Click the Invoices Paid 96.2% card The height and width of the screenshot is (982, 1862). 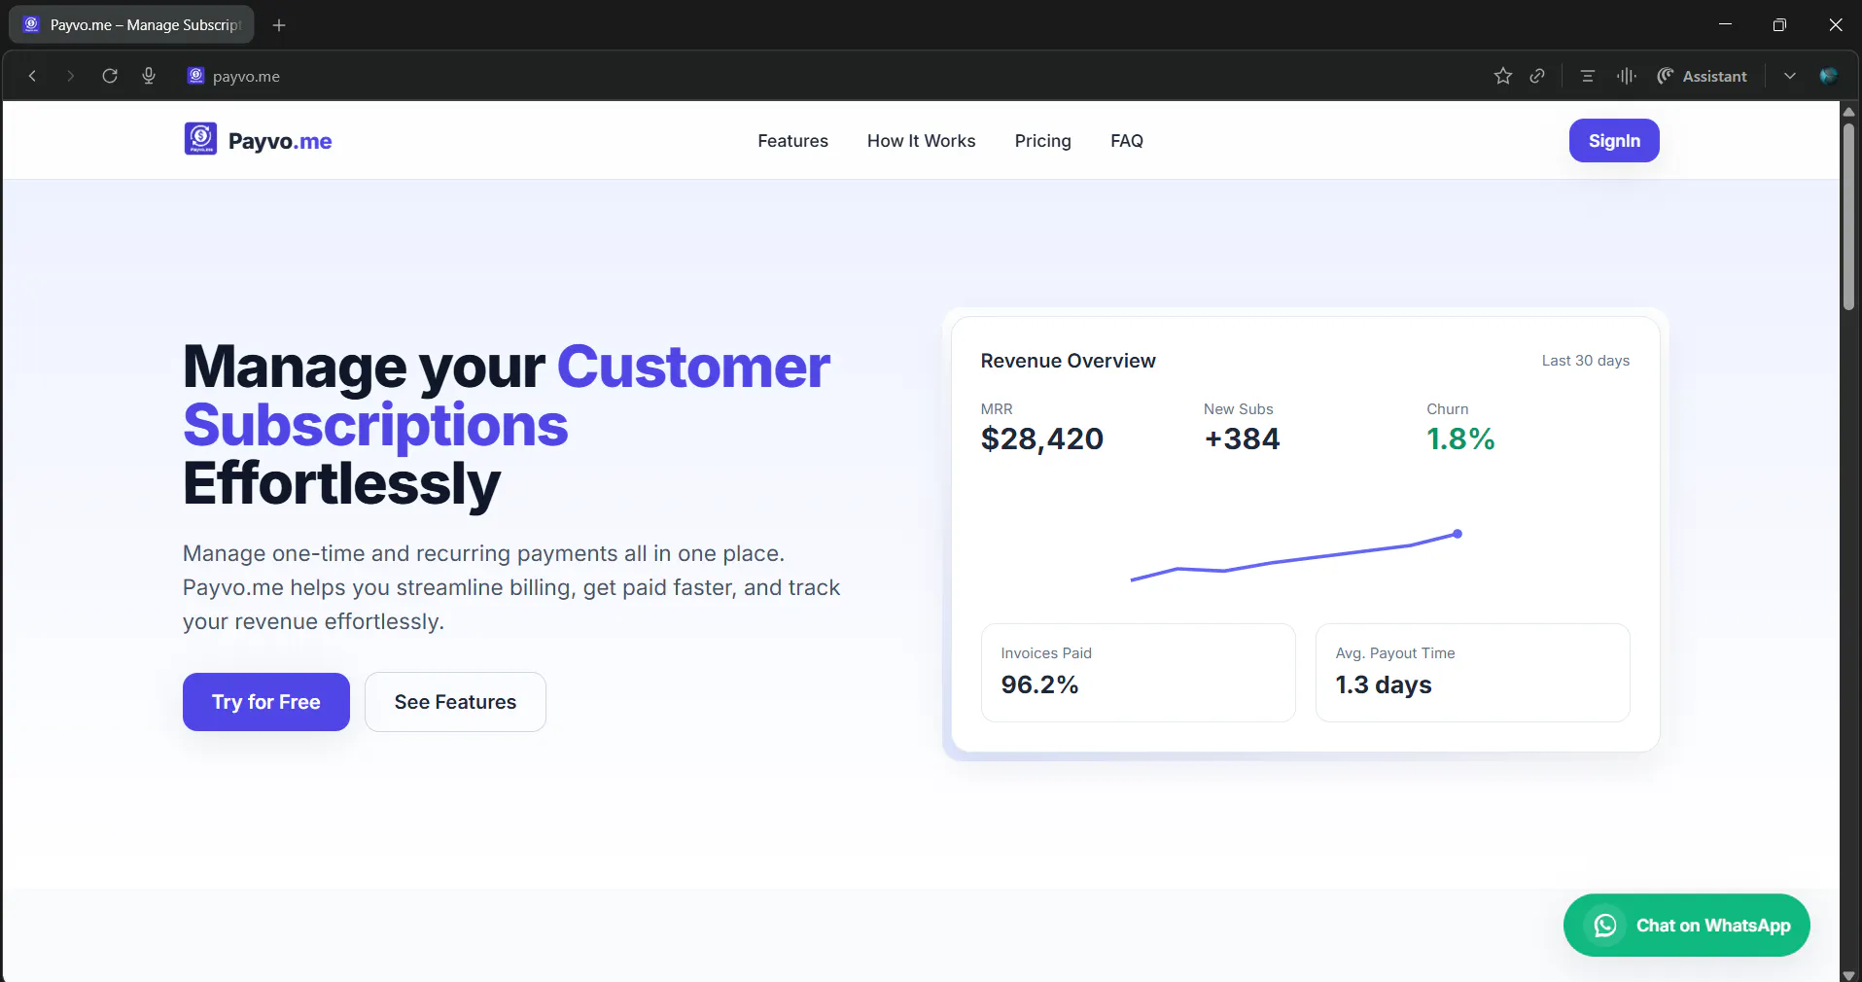(1139, 673)
